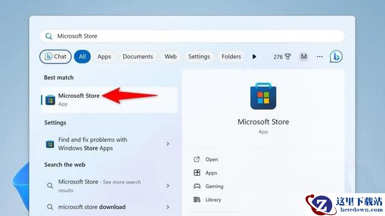Open Find and fix problems with Windows Store Apps
385x216 pixels.
(109, 144)
